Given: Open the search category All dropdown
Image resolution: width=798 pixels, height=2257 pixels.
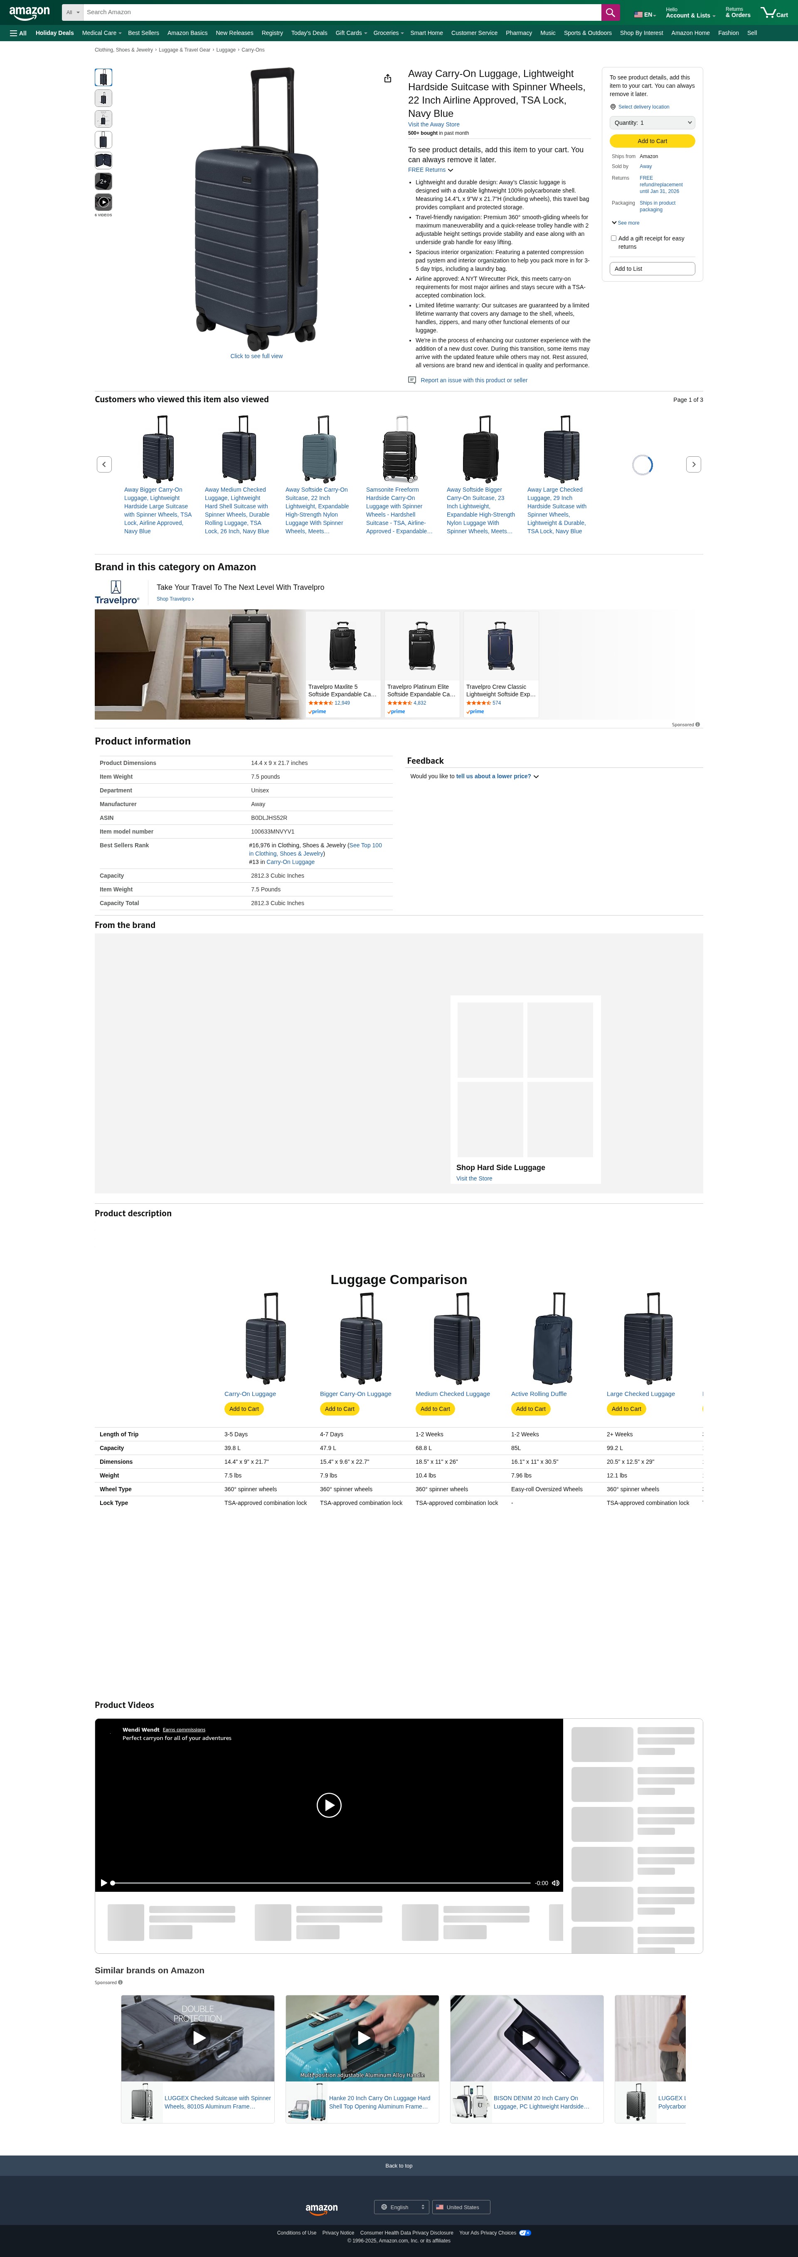Looking at the screenshot, I should [73, 12].
